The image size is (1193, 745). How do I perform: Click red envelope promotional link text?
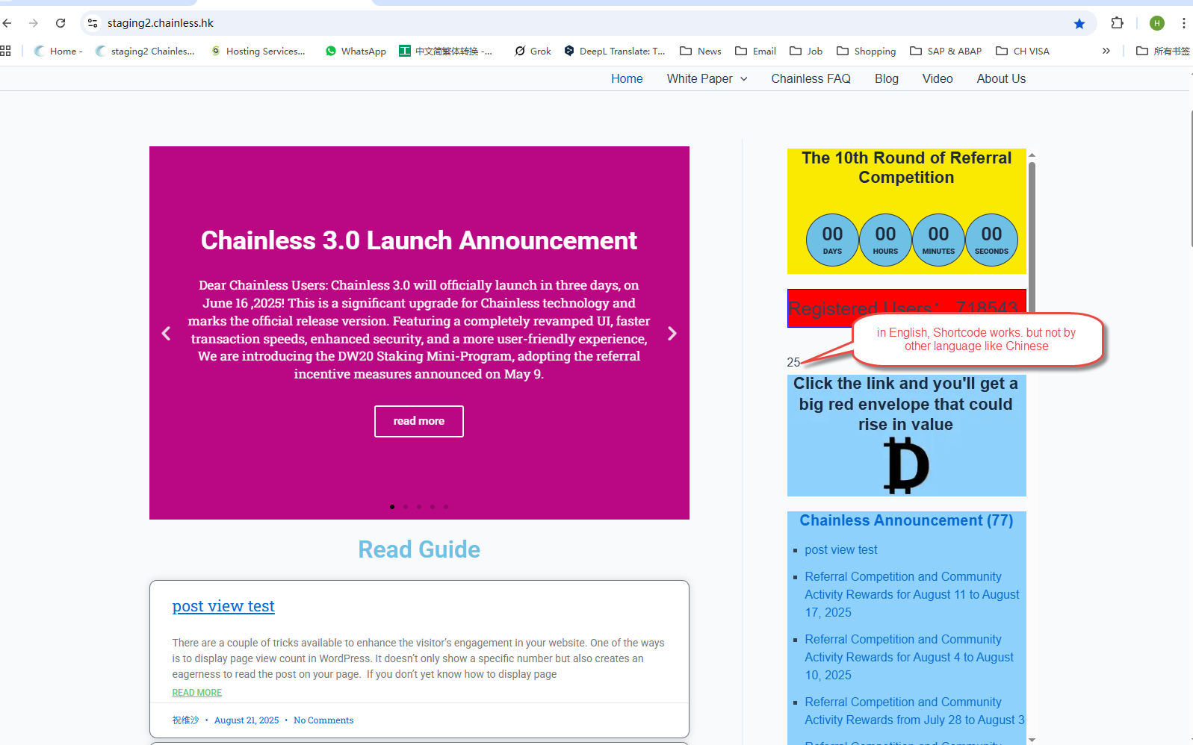(905, 404)
